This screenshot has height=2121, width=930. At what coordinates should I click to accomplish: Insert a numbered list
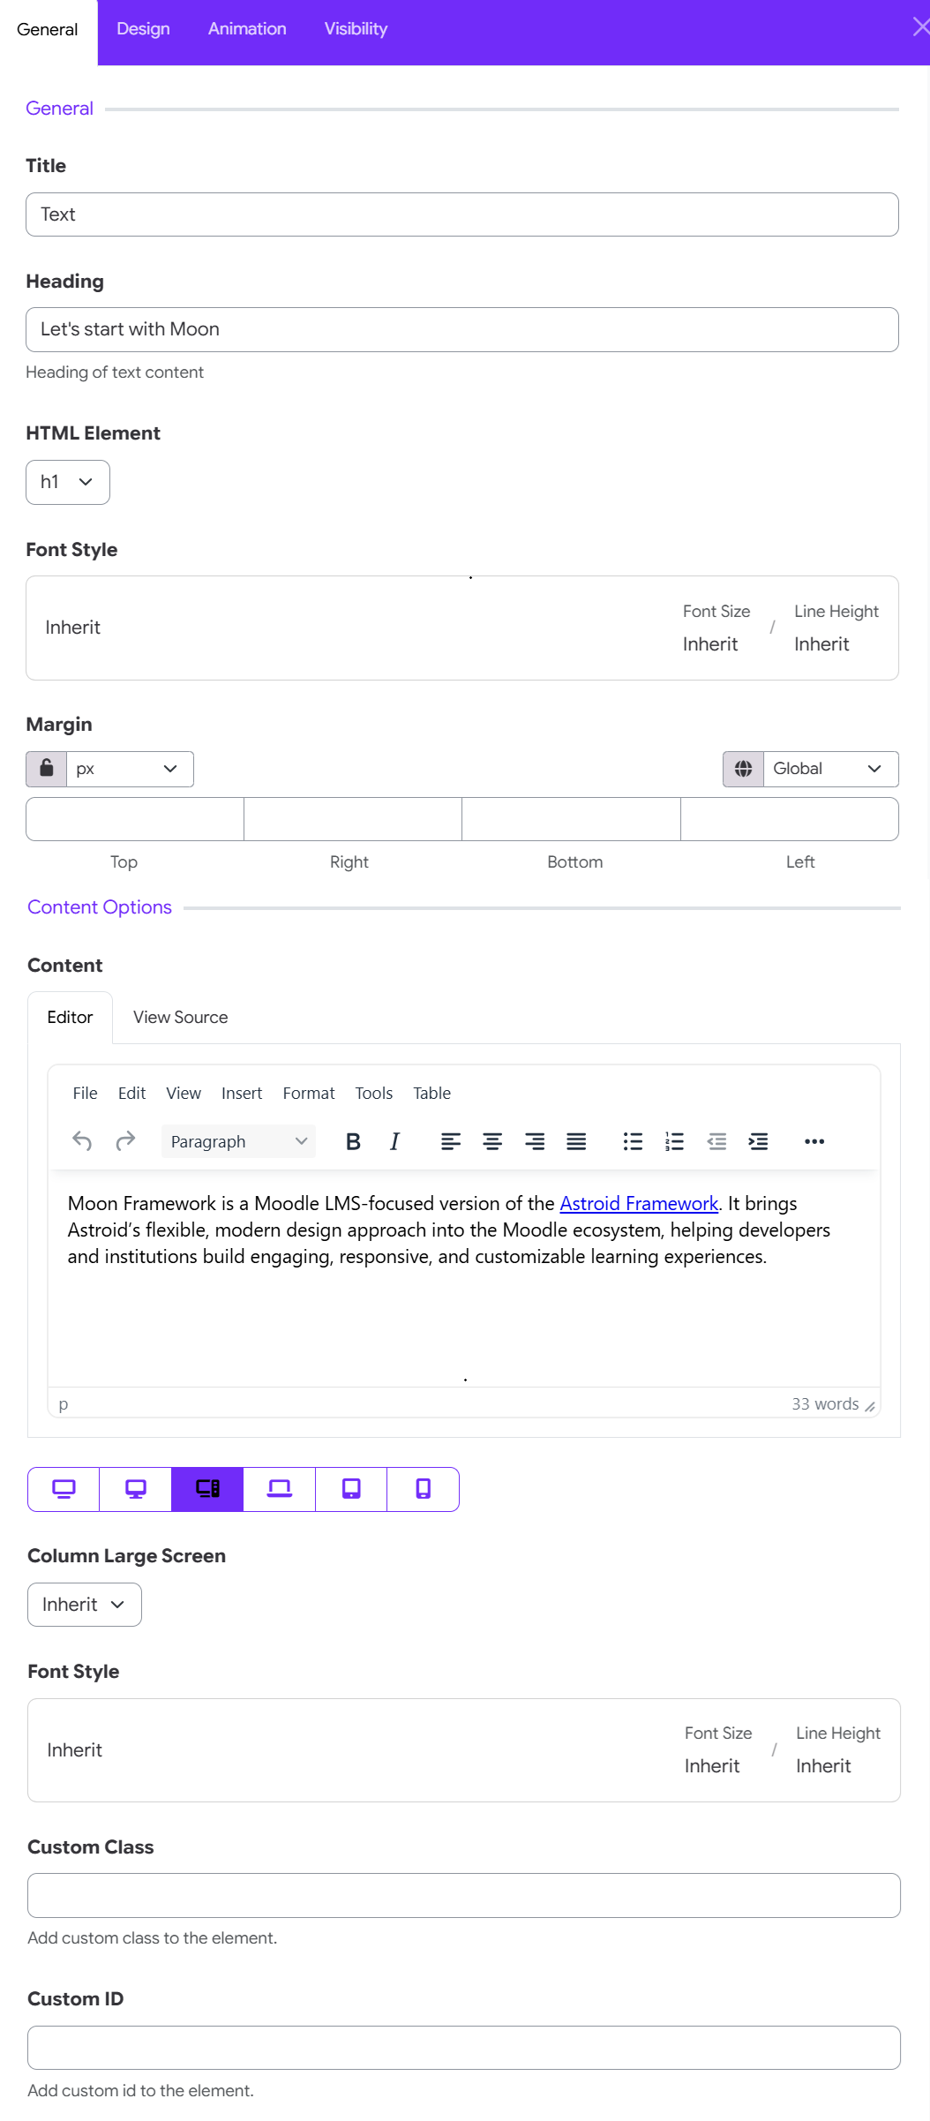click(675, 1141)
